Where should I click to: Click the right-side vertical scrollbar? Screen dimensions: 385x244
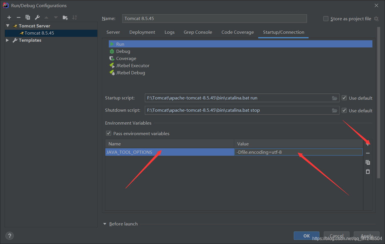tap(379, 103)
